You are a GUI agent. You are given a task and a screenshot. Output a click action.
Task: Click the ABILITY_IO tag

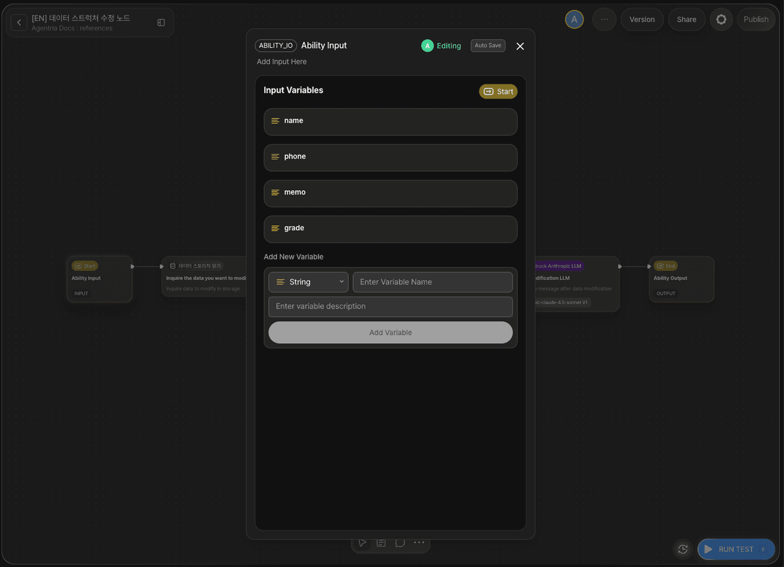tap(276, 46)
